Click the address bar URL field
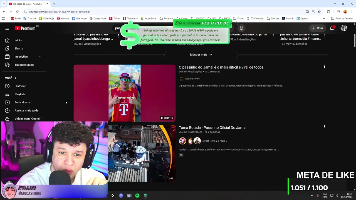 [164, 12]
